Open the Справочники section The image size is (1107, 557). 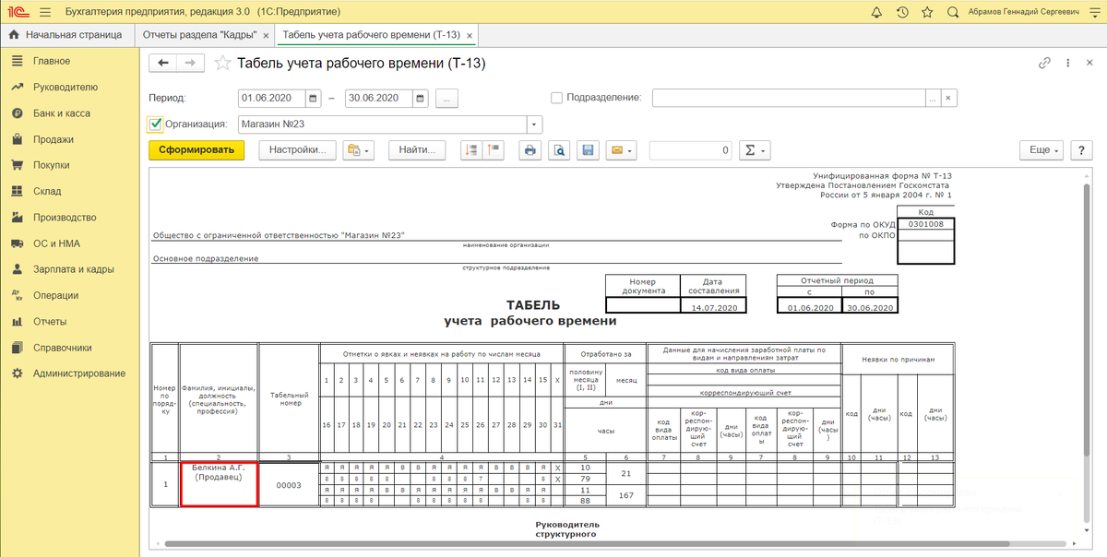[x=69, y=348]
